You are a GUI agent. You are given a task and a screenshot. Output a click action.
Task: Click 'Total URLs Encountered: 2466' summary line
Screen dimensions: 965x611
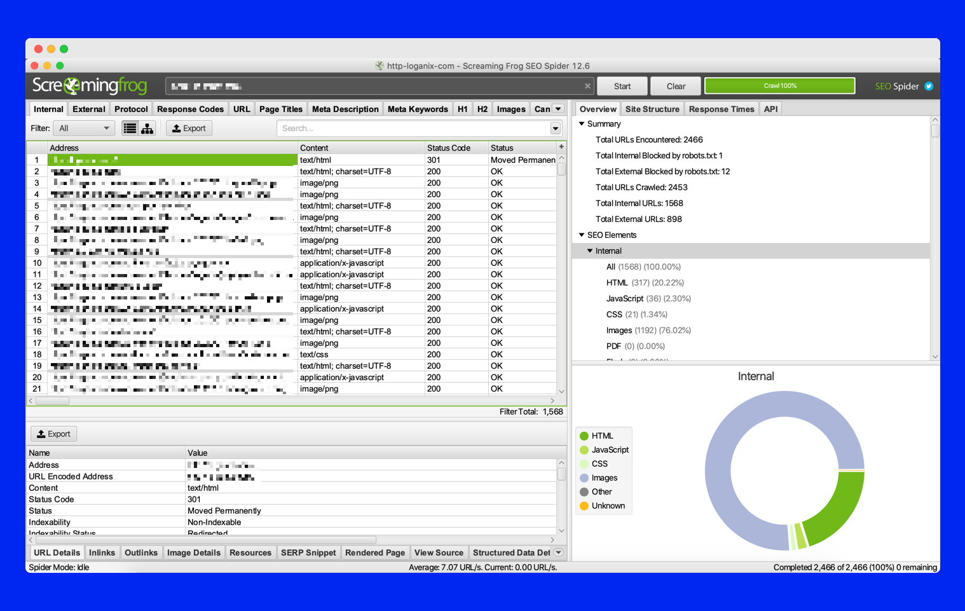649,140
